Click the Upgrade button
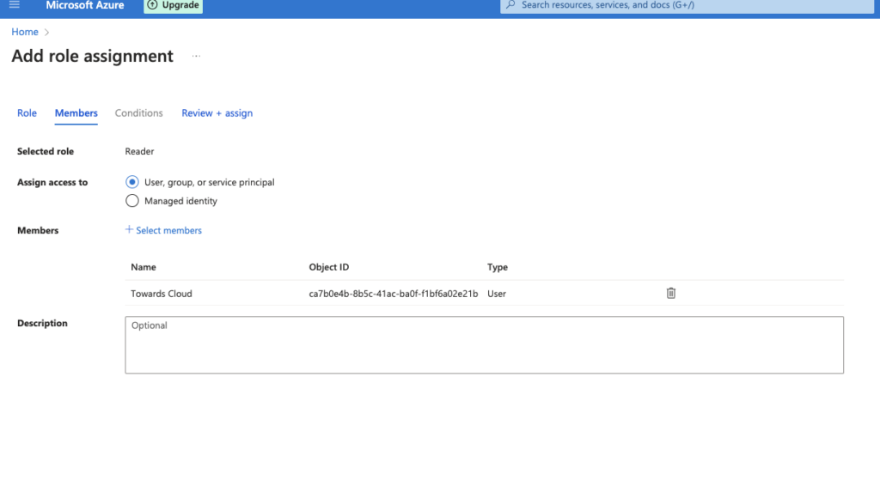880x486 pixels. (174, 5)
